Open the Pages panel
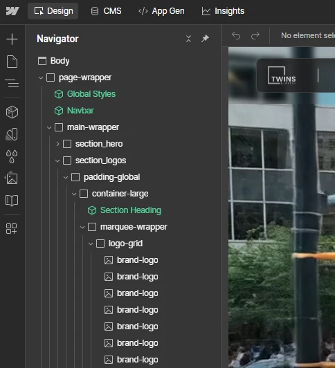 12,62
